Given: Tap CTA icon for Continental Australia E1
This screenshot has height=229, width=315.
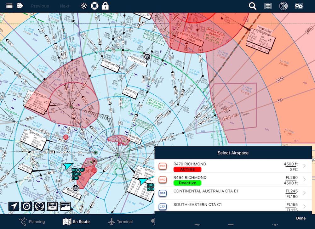Looking at the screenshot, I should 163,193.
